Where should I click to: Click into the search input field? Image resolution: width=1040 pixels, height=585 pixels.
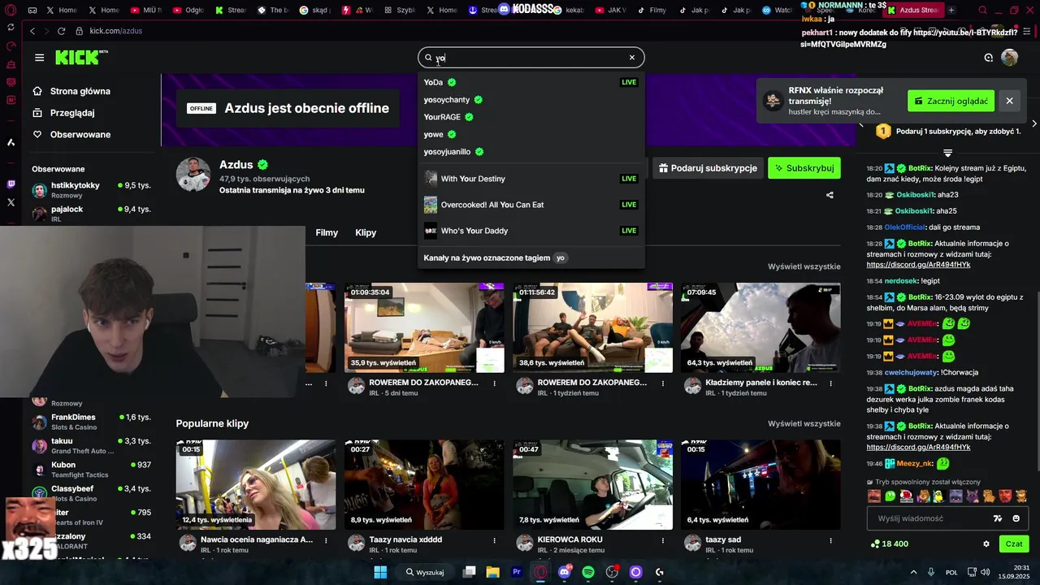pos(531,58)
